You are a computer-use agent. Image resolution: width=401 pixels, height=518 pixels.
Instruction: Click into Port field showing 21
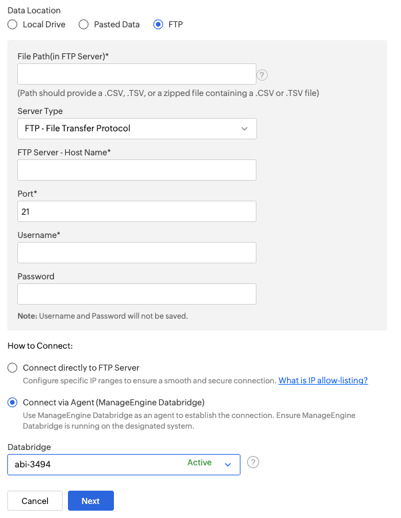click(x=137, y=211)
